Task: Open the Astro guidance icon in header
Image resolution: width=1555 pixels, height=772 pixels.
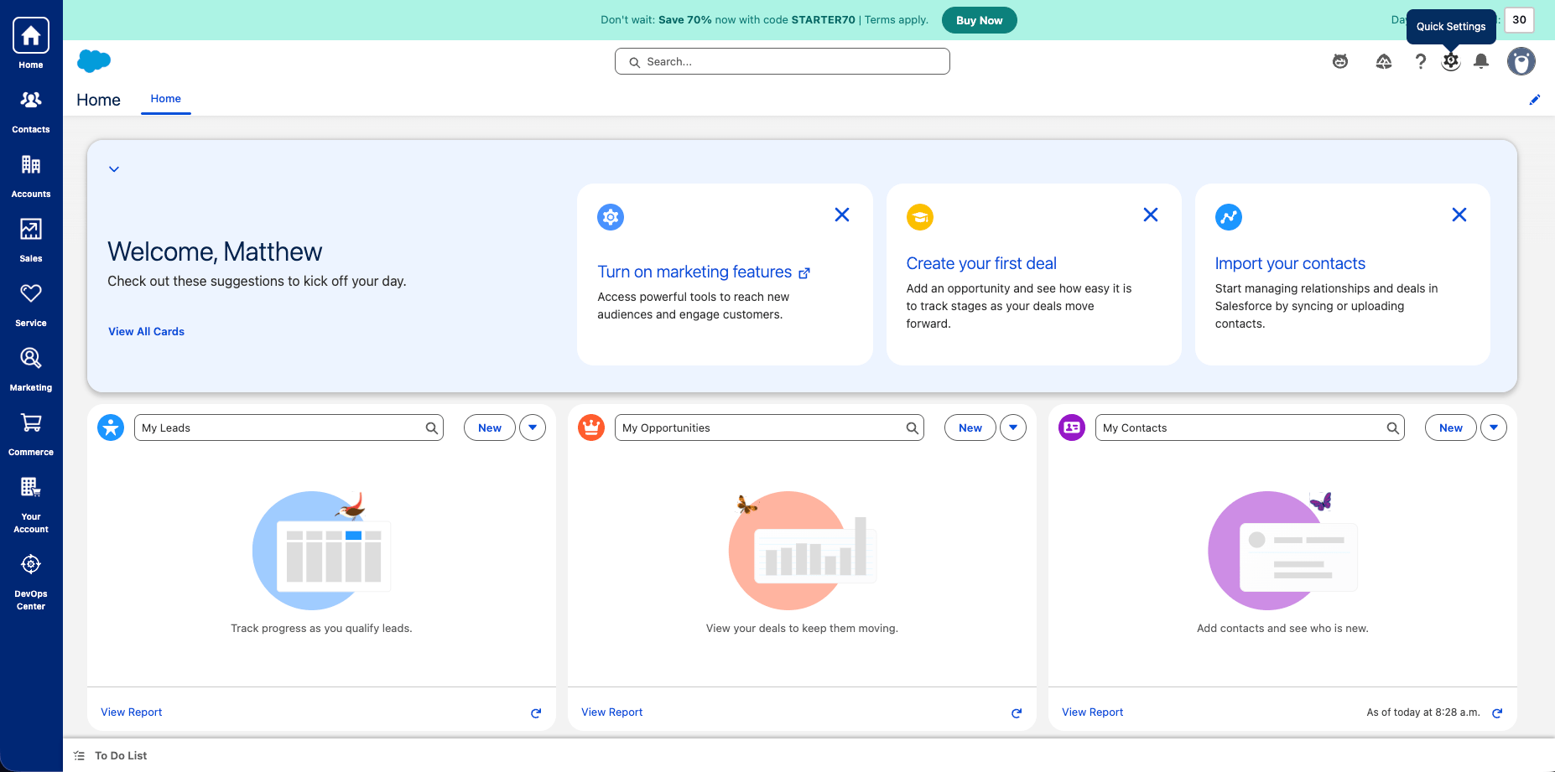Action: point(1340,61)
